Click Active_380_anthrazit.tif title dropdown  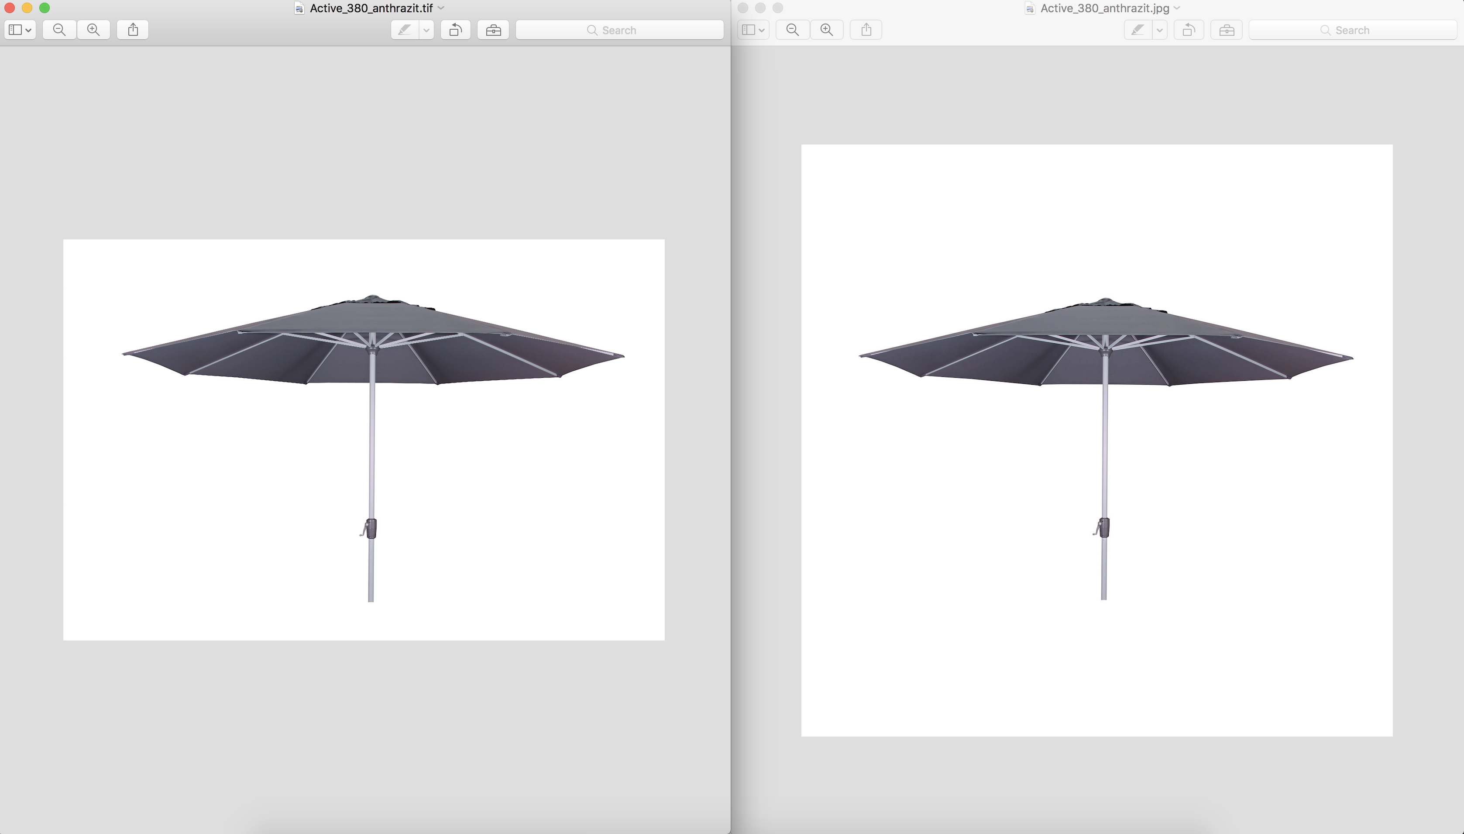pyautogui.click(x=441, y=8)
